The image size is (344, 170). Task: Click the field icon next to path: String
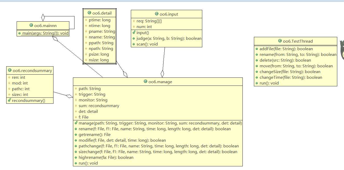(x=76, y=89)
